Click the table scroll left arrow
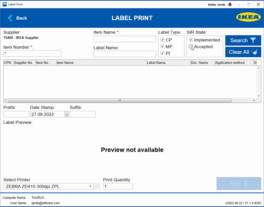264x207 pixels. 6,101
